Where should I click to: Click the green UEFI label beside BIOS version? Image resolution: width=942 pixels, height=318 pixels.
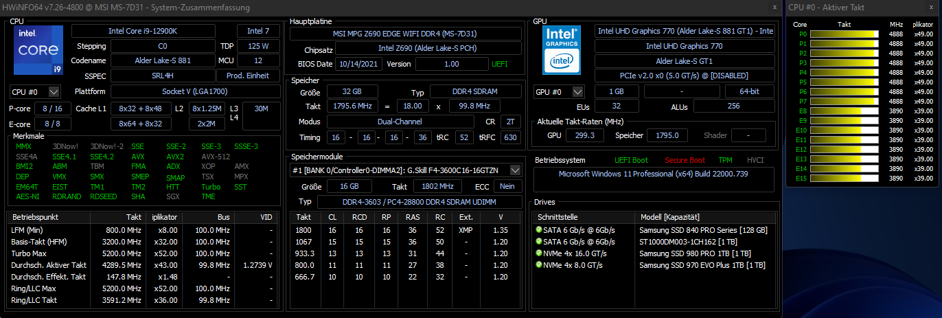[x=500, y=64]
